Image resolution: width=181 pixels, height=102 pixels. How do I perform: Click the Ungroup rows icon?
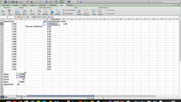coord(99,11)
